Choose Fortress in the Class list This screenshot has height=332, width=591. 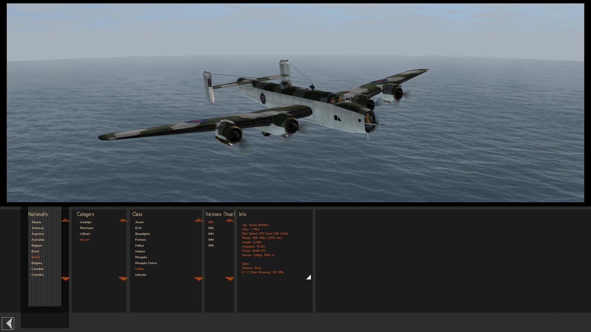pyautogui.click(x=140, y=240)
